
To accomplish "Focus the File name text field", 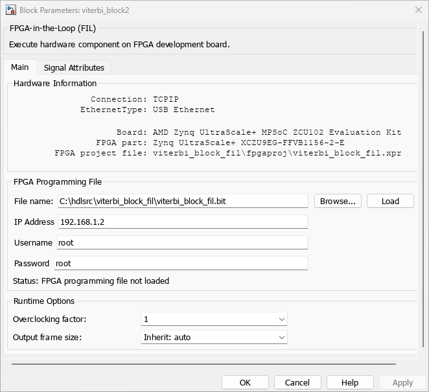I will point(183,201).
